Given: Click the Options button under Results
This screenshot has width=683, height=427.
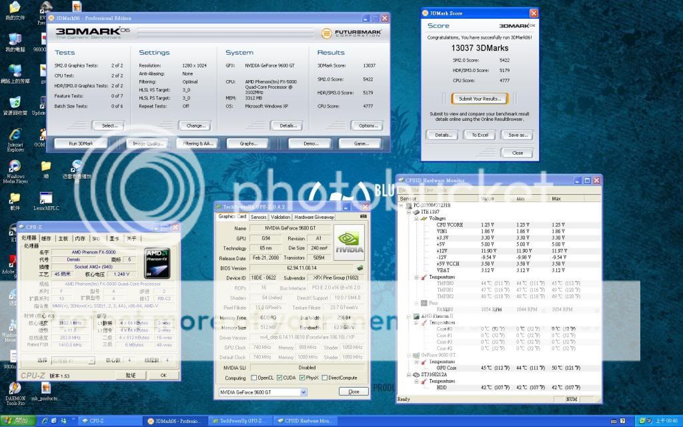Looking at the screenshot, I should point(367,125).
